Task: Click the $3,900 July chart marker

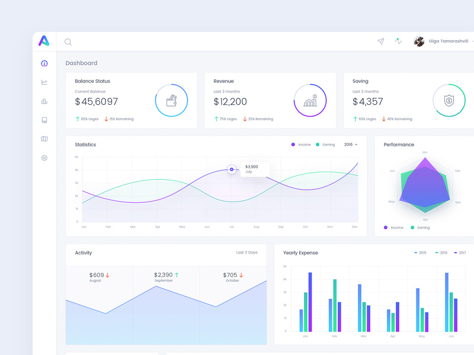Action: coord(232,169)
